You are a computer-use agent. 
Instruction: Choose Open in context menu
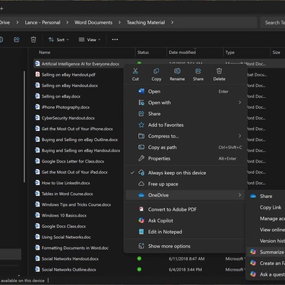[186, 91]
